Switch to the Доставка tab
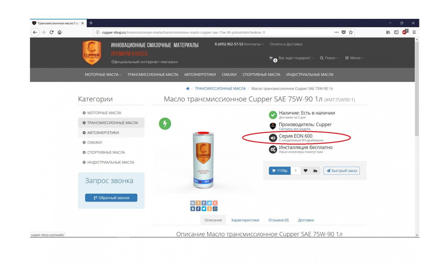The image size is (448, 265). (306, 220)
